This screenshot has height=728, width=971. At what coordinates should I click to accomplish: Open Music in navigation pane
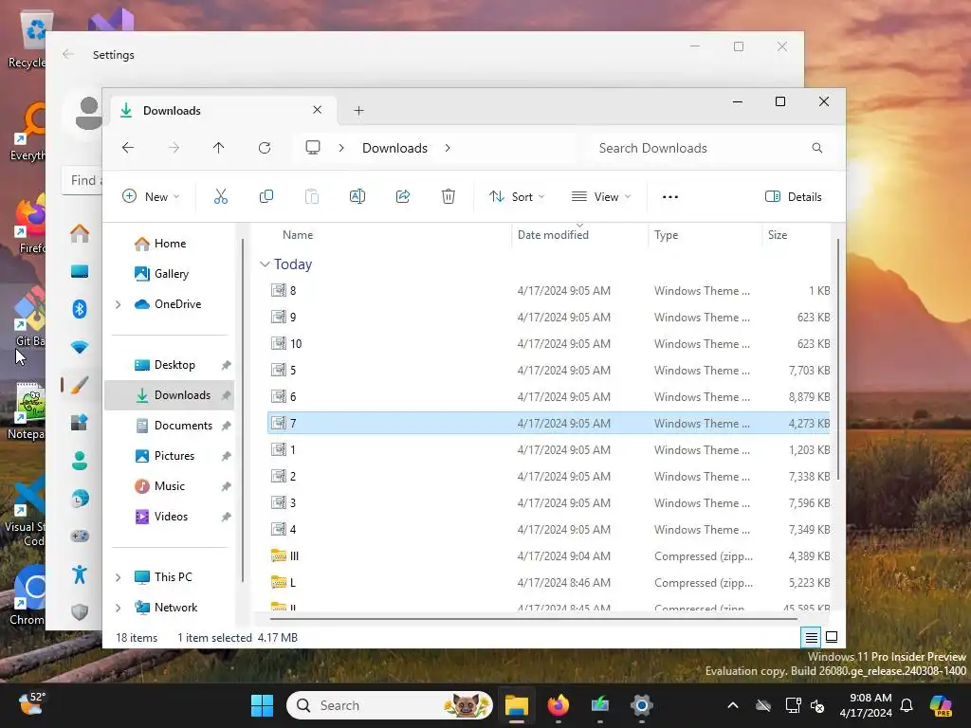click(159, 486)
